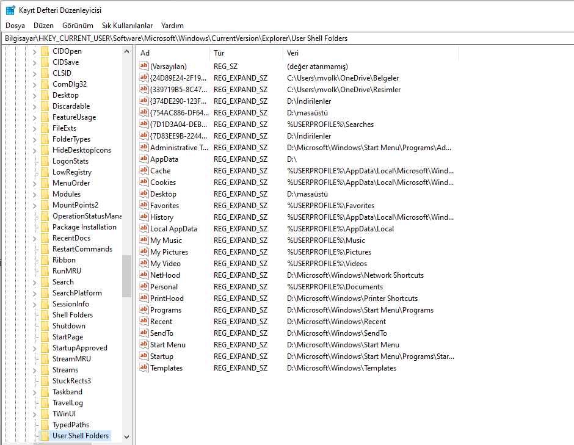574x445 pixels.
Task: Click the value icon beside Startup entry
Action: click(x=144, y=356)
